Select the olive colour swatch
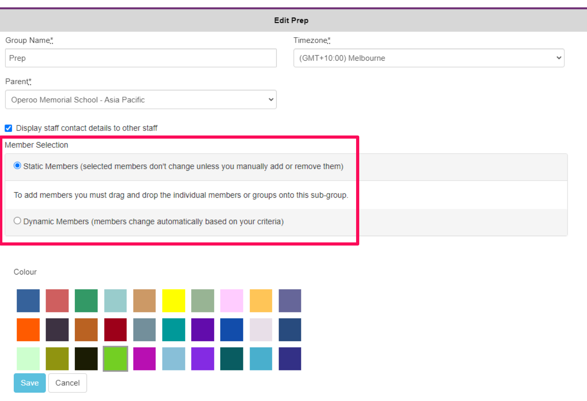This screenshot has width=587, height=401. coord(57,359)
